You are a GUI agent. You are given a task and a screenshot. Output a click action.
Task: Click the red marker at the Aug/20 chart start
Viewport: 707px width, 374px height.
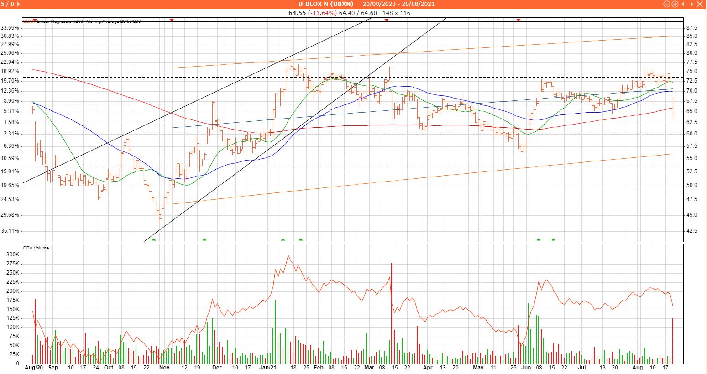pos(35,20)
